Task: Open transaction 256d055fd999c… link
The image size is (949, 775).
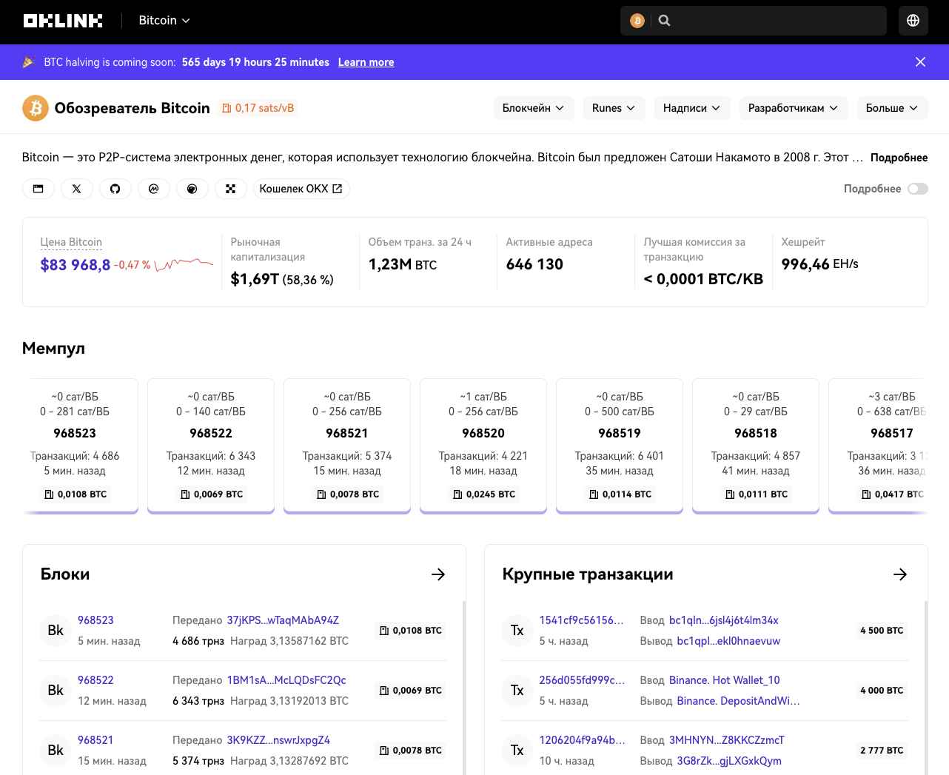Action: 582,680
